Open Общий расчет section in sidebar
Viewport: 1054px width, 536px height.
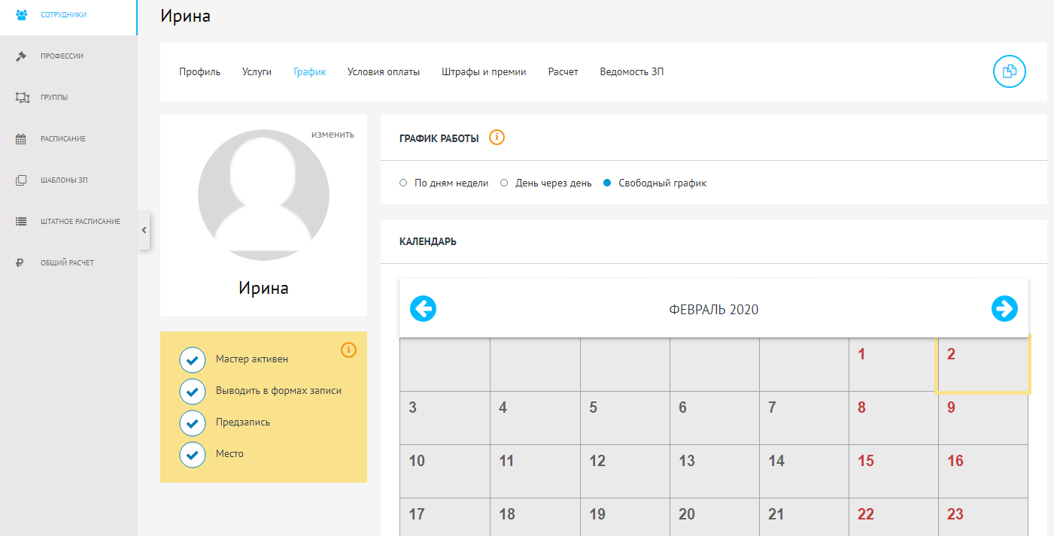click(x=68, y=263)
